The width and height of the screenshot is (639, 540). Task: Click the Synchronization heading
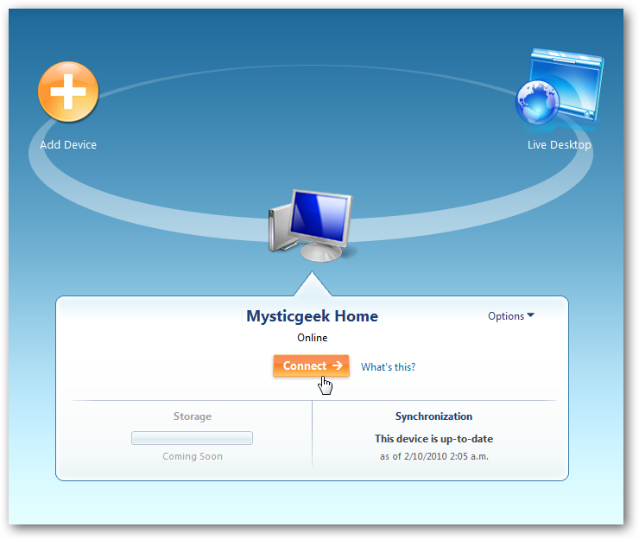(433, 416)
